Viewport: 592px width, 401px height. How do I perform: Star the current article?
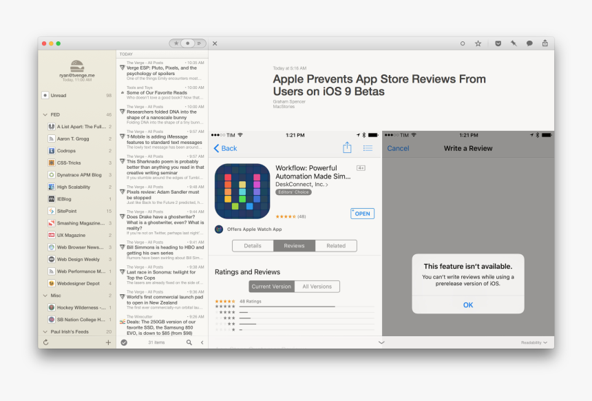point(478,43)
